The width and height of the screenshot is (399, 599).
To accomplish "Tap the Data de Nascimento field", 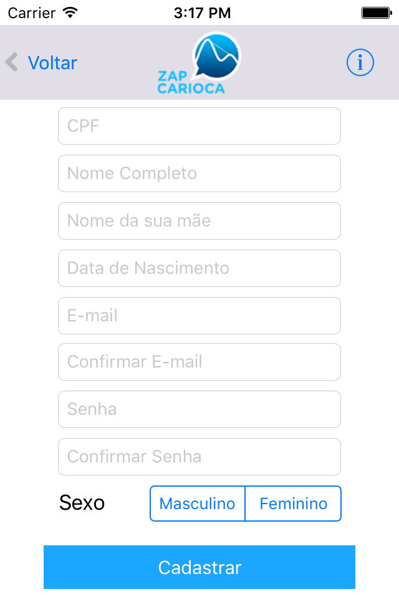I will tap(199, 268).
